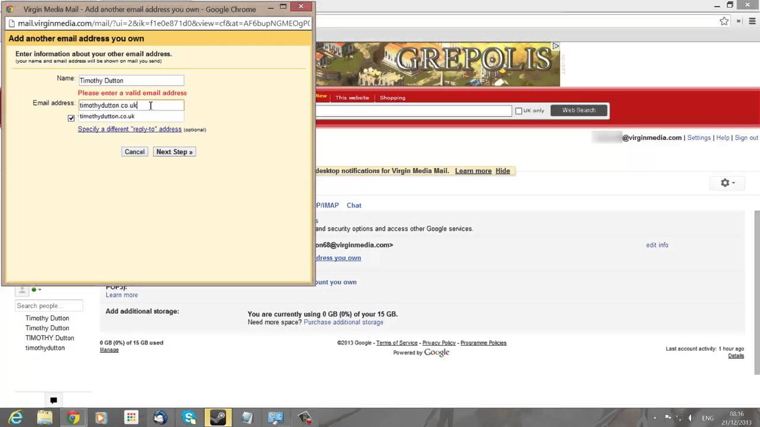760x427 pixels.
Task: Open Internet Explorer from the taskbar
Action: click(x=15, y=418)
